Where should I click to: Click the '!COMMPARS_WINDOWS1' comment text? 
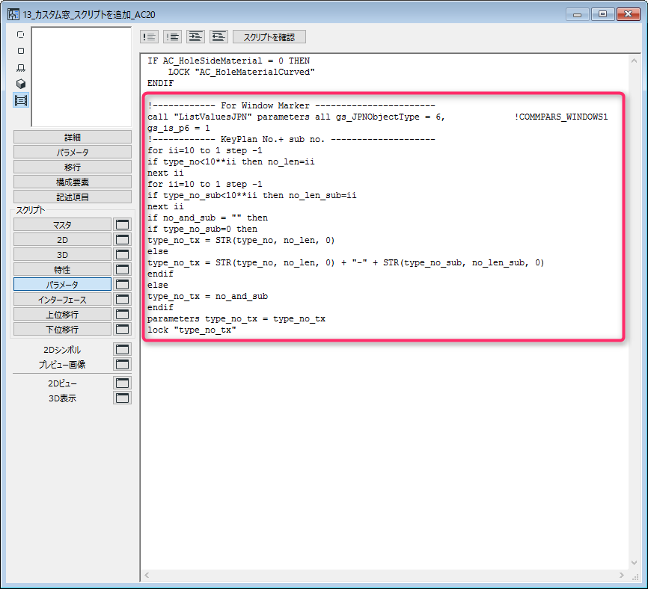[560, 117]
